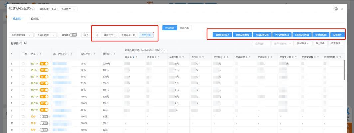Sort table by 分时折扣 arrows
The height and width of the screenshot is (133, 354).
pos(92,54)
